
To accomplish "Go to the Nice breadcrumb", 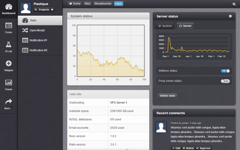I will coord(87,4).
